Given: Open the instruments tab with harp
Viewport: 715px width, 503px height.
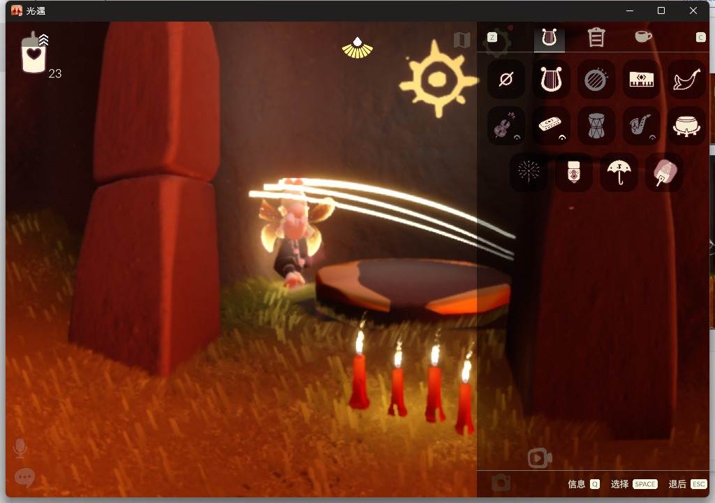Looking at the screenshot, I should 550,38.
